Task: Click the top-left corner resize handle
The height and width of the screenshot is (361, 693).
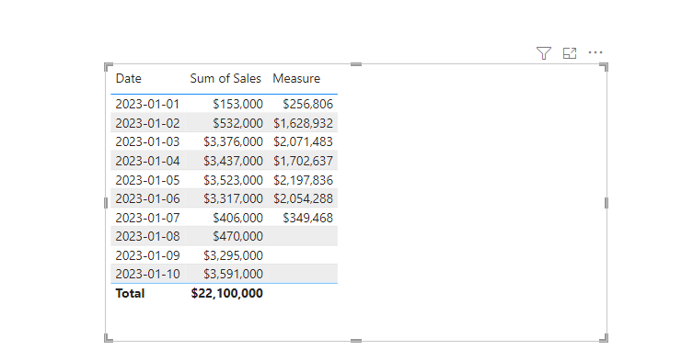Action: coord(109,67)
